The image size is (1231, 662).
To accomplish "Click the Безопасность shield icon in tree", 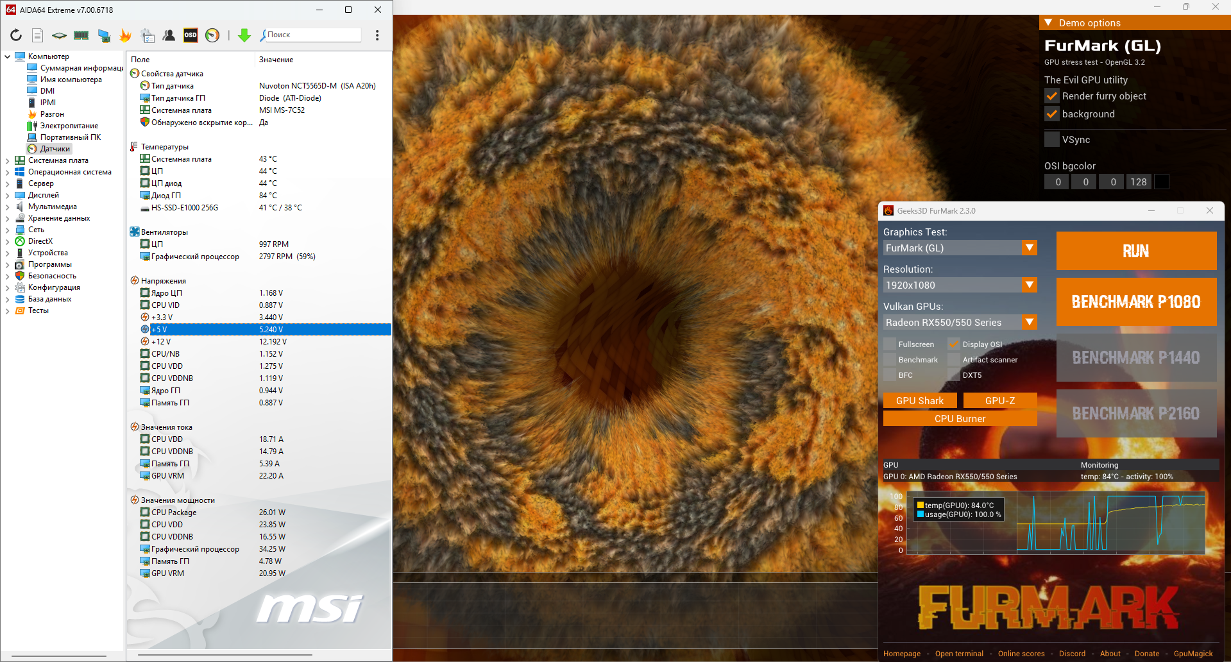I will point(20,276).
